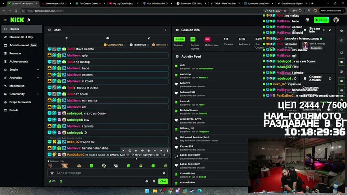Click the info icon on right rail
Screen dimensions: 347x195
pos(341,31)
